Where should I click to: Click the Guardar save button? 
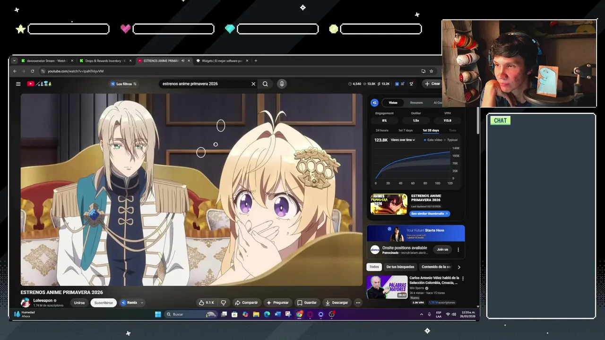tap(307, 303)
